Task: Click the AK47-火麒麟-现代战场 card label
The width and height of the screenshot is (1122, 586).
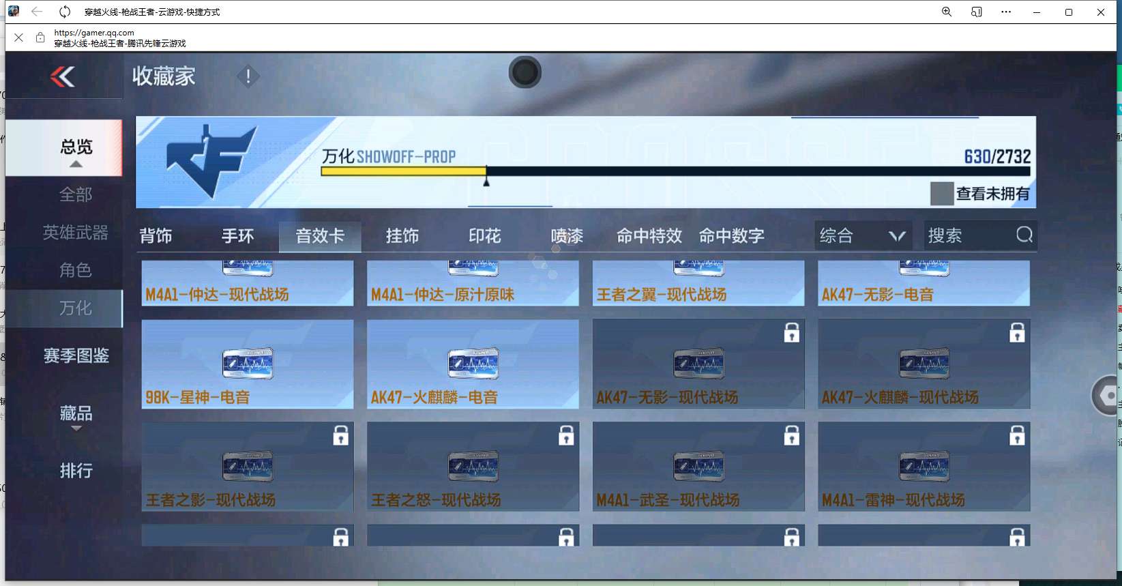Action: pos(900,397)
